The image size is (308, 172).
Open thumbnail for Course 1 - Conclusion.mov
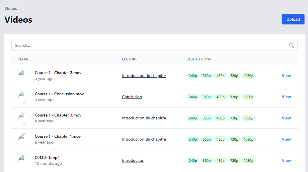pyautogui.click(x=24, y=97)
